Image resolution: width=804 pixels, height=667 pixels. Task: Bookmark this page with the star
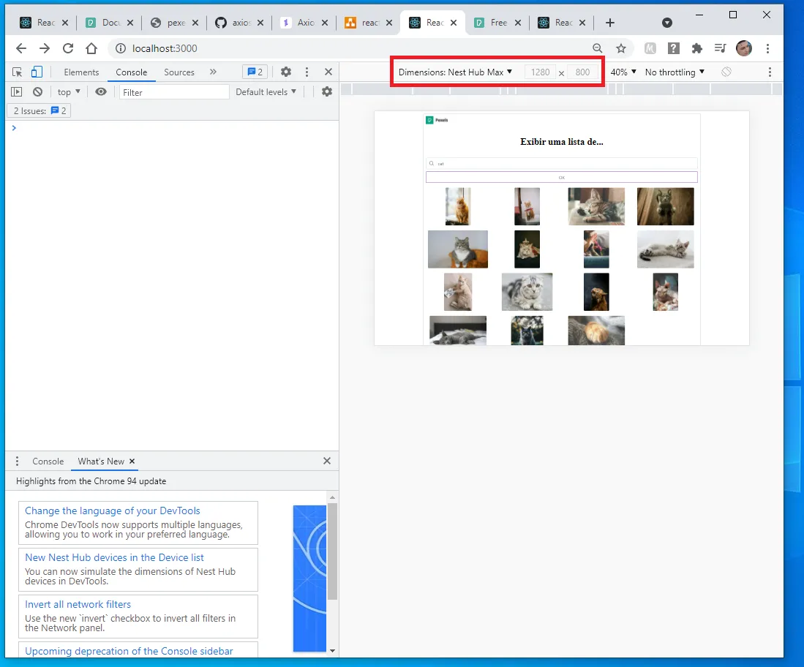(x=621, y=48)
